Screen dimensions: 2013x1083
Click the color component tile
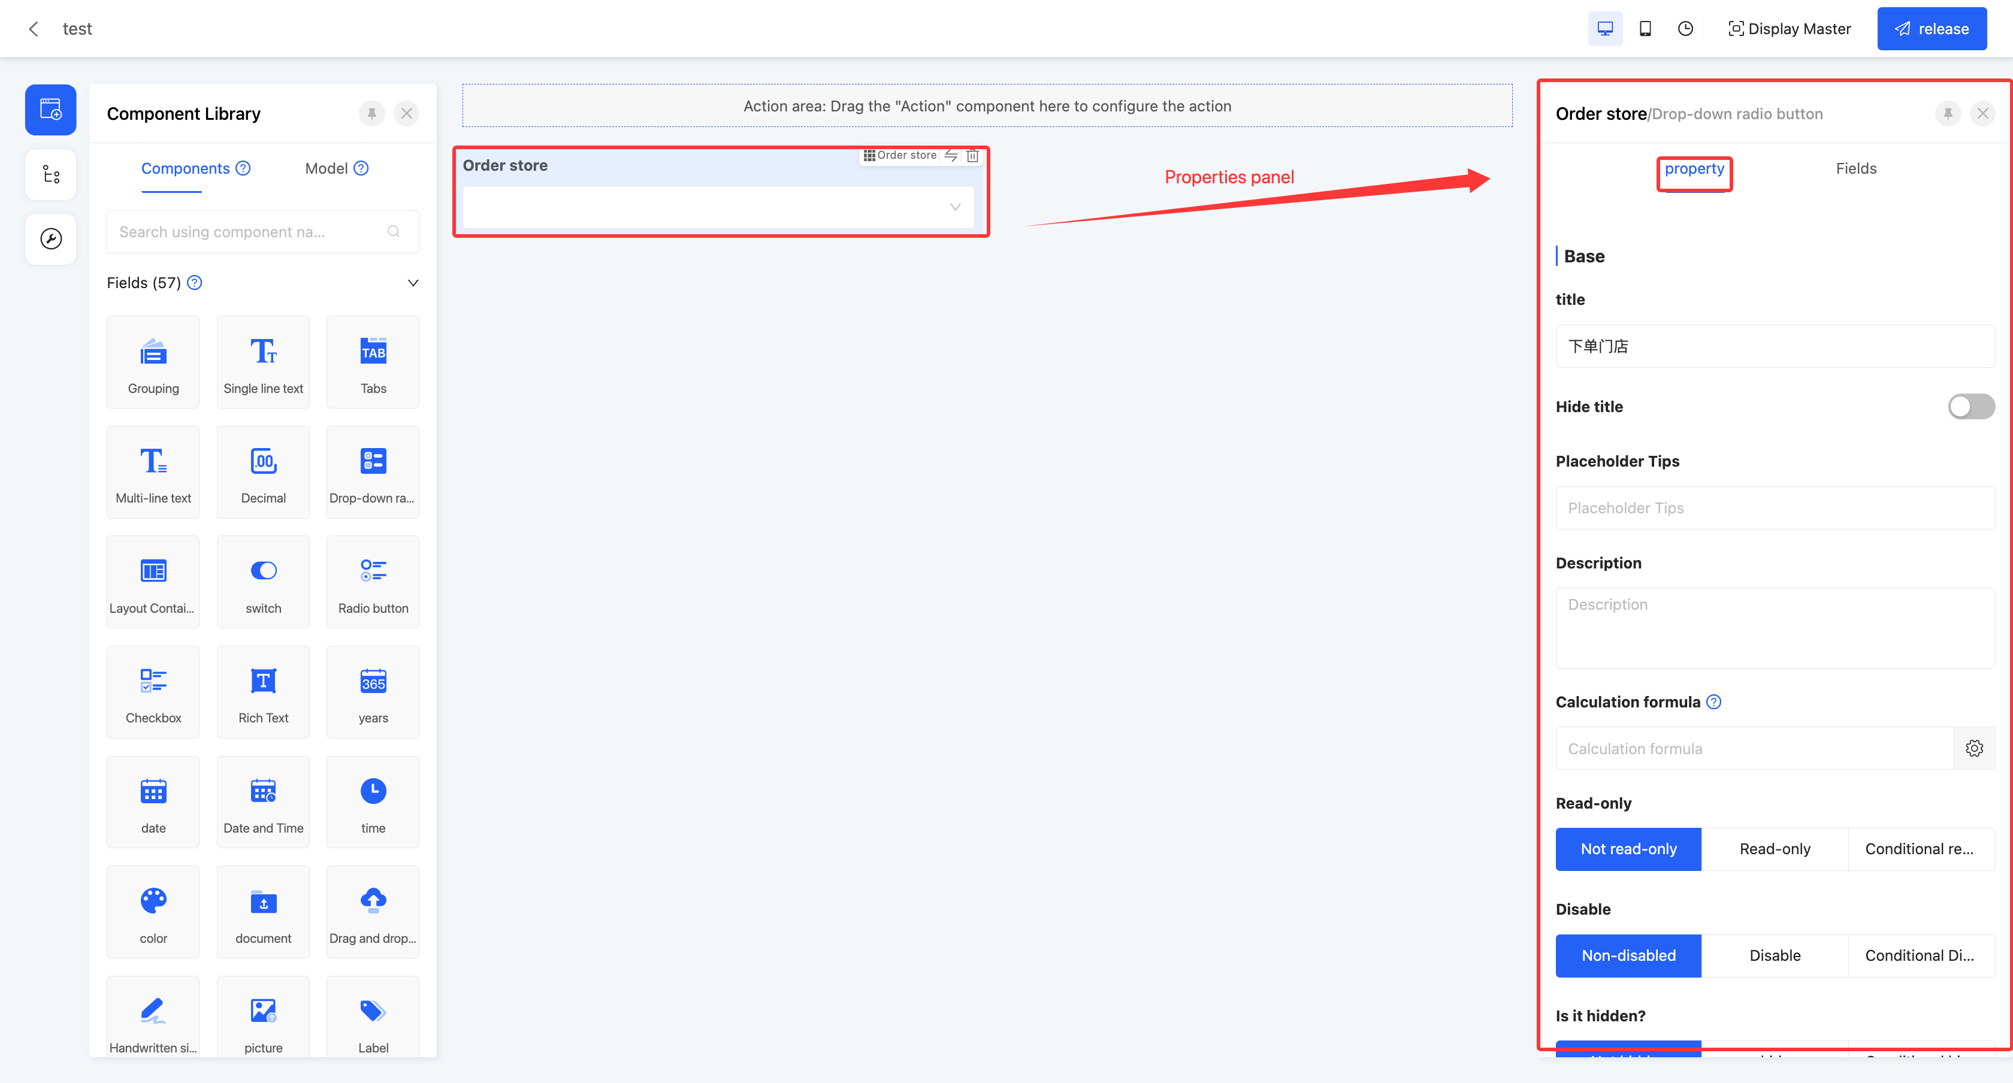coord(153,911)
